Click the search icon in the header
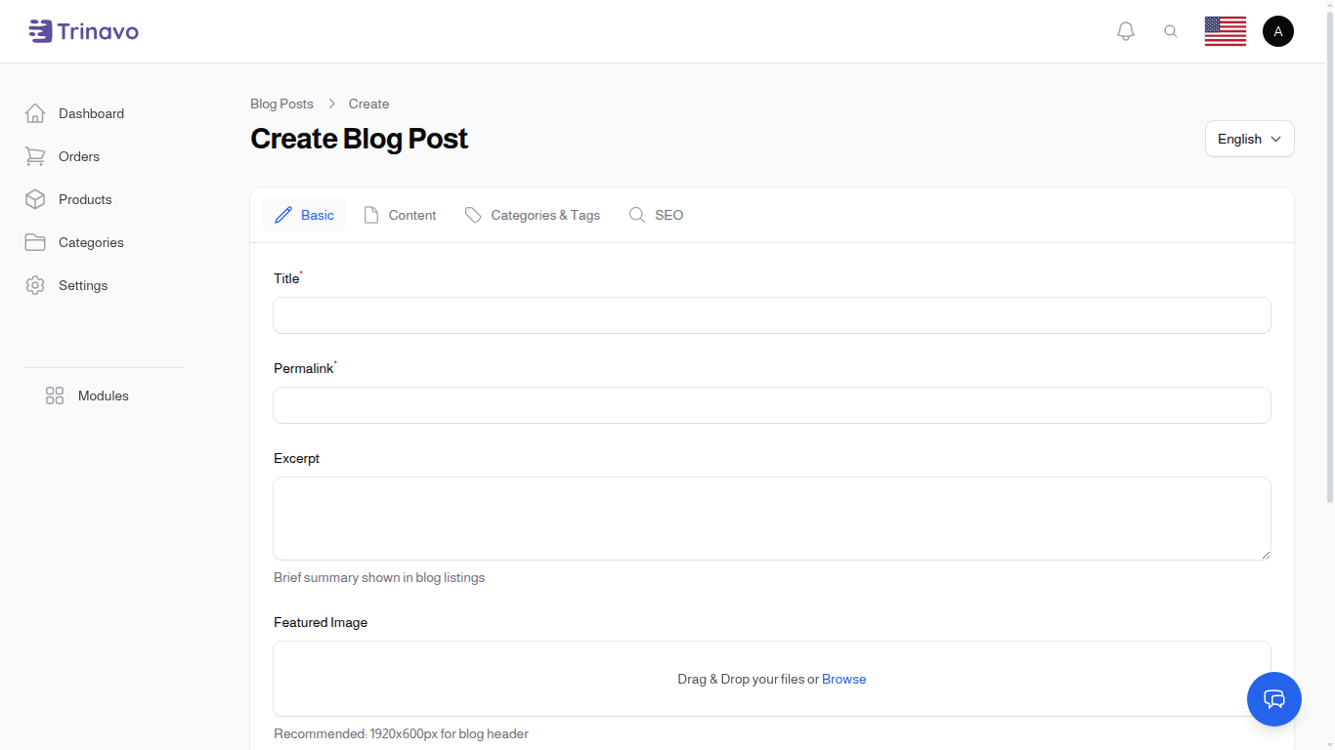This screenshot has width=1335, height=750. click(1171, 30)
